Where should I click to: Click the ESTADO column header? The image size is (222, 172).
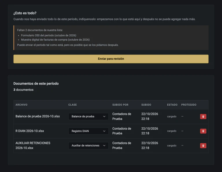coord(172,105)
